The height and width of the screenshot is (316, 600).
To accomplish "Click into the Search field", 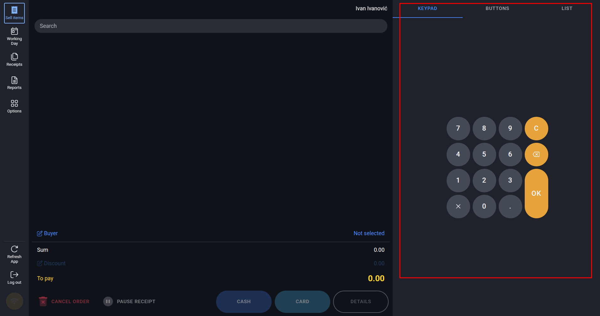I will point(210,26).
